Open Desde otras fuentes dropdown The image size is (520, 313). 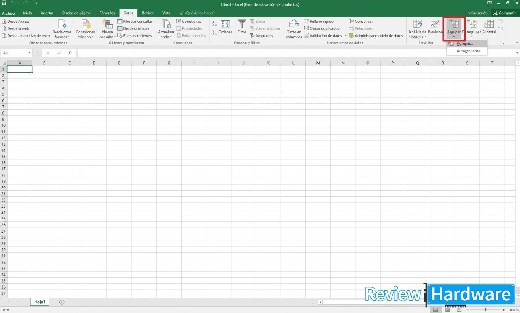[x=62, y=29]
